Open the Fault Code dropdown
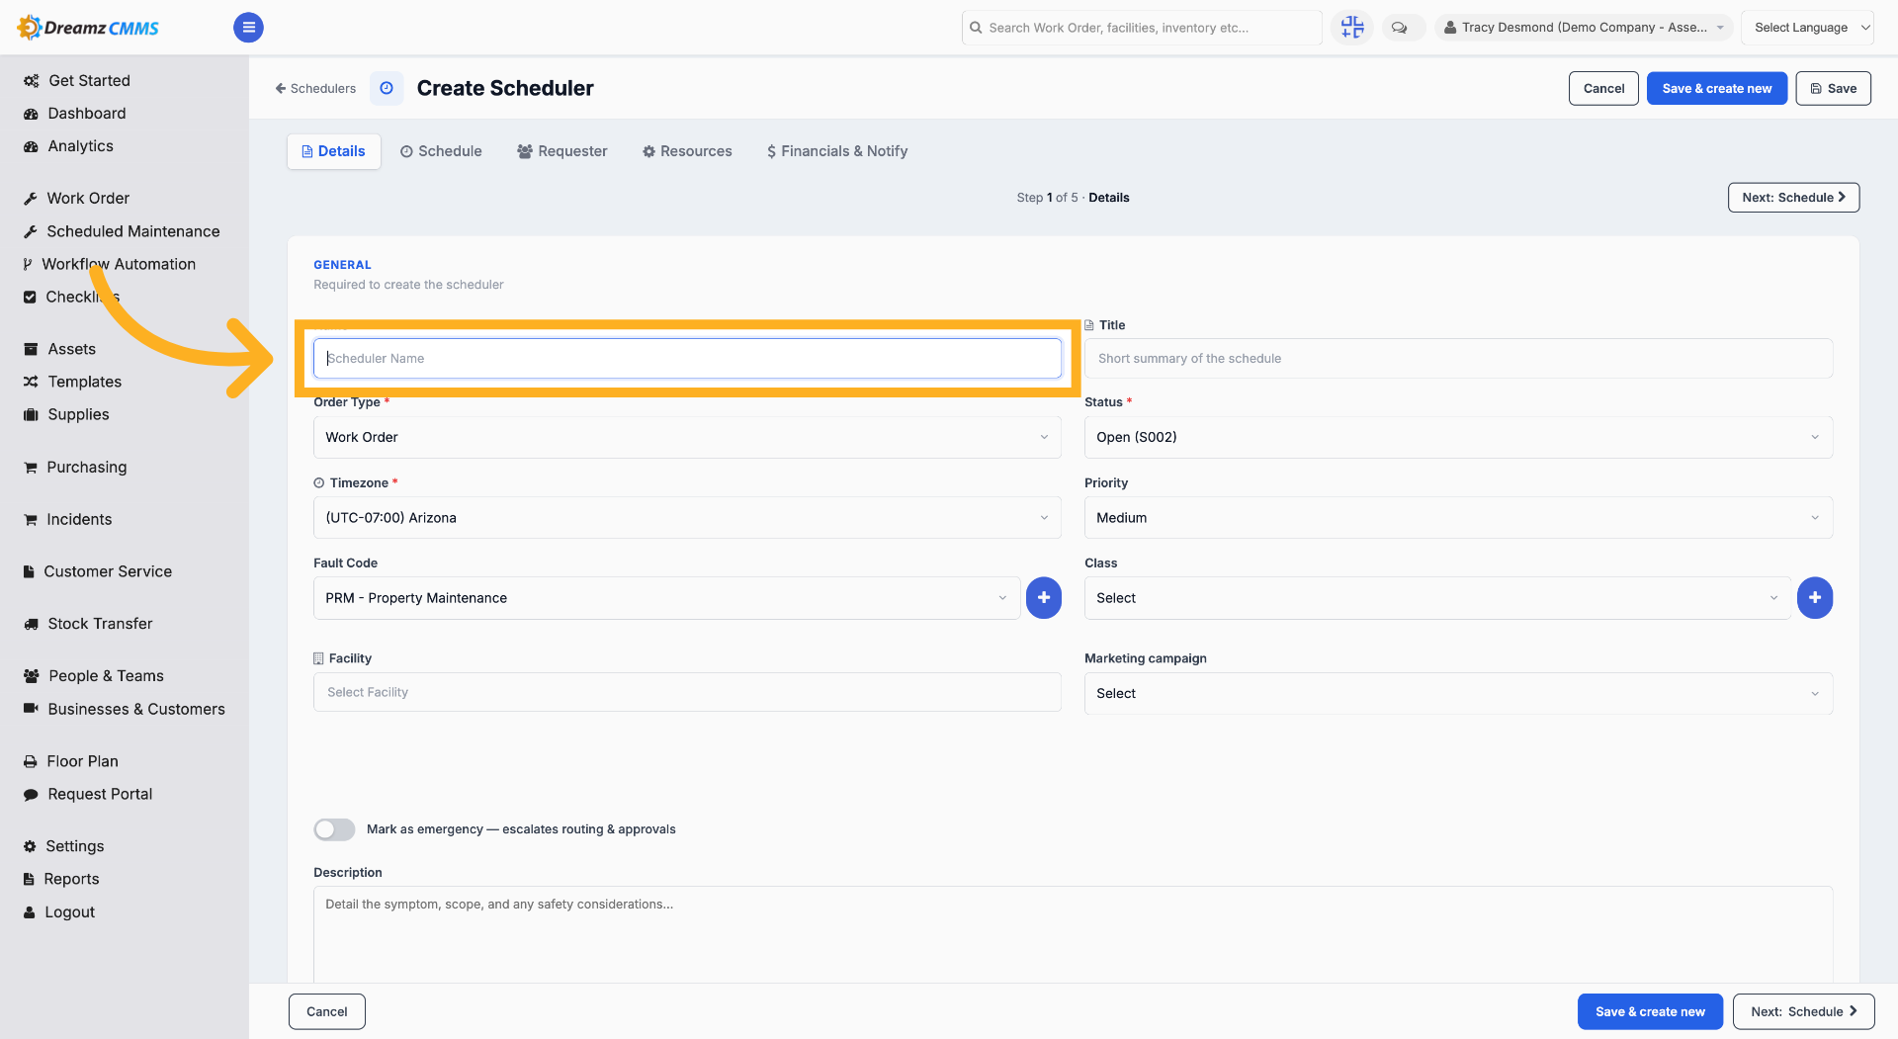 click(666, 598)
